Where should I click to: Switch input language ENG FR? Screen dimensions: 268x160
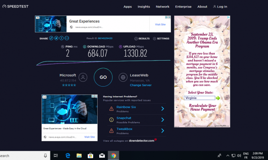(246, 156)
